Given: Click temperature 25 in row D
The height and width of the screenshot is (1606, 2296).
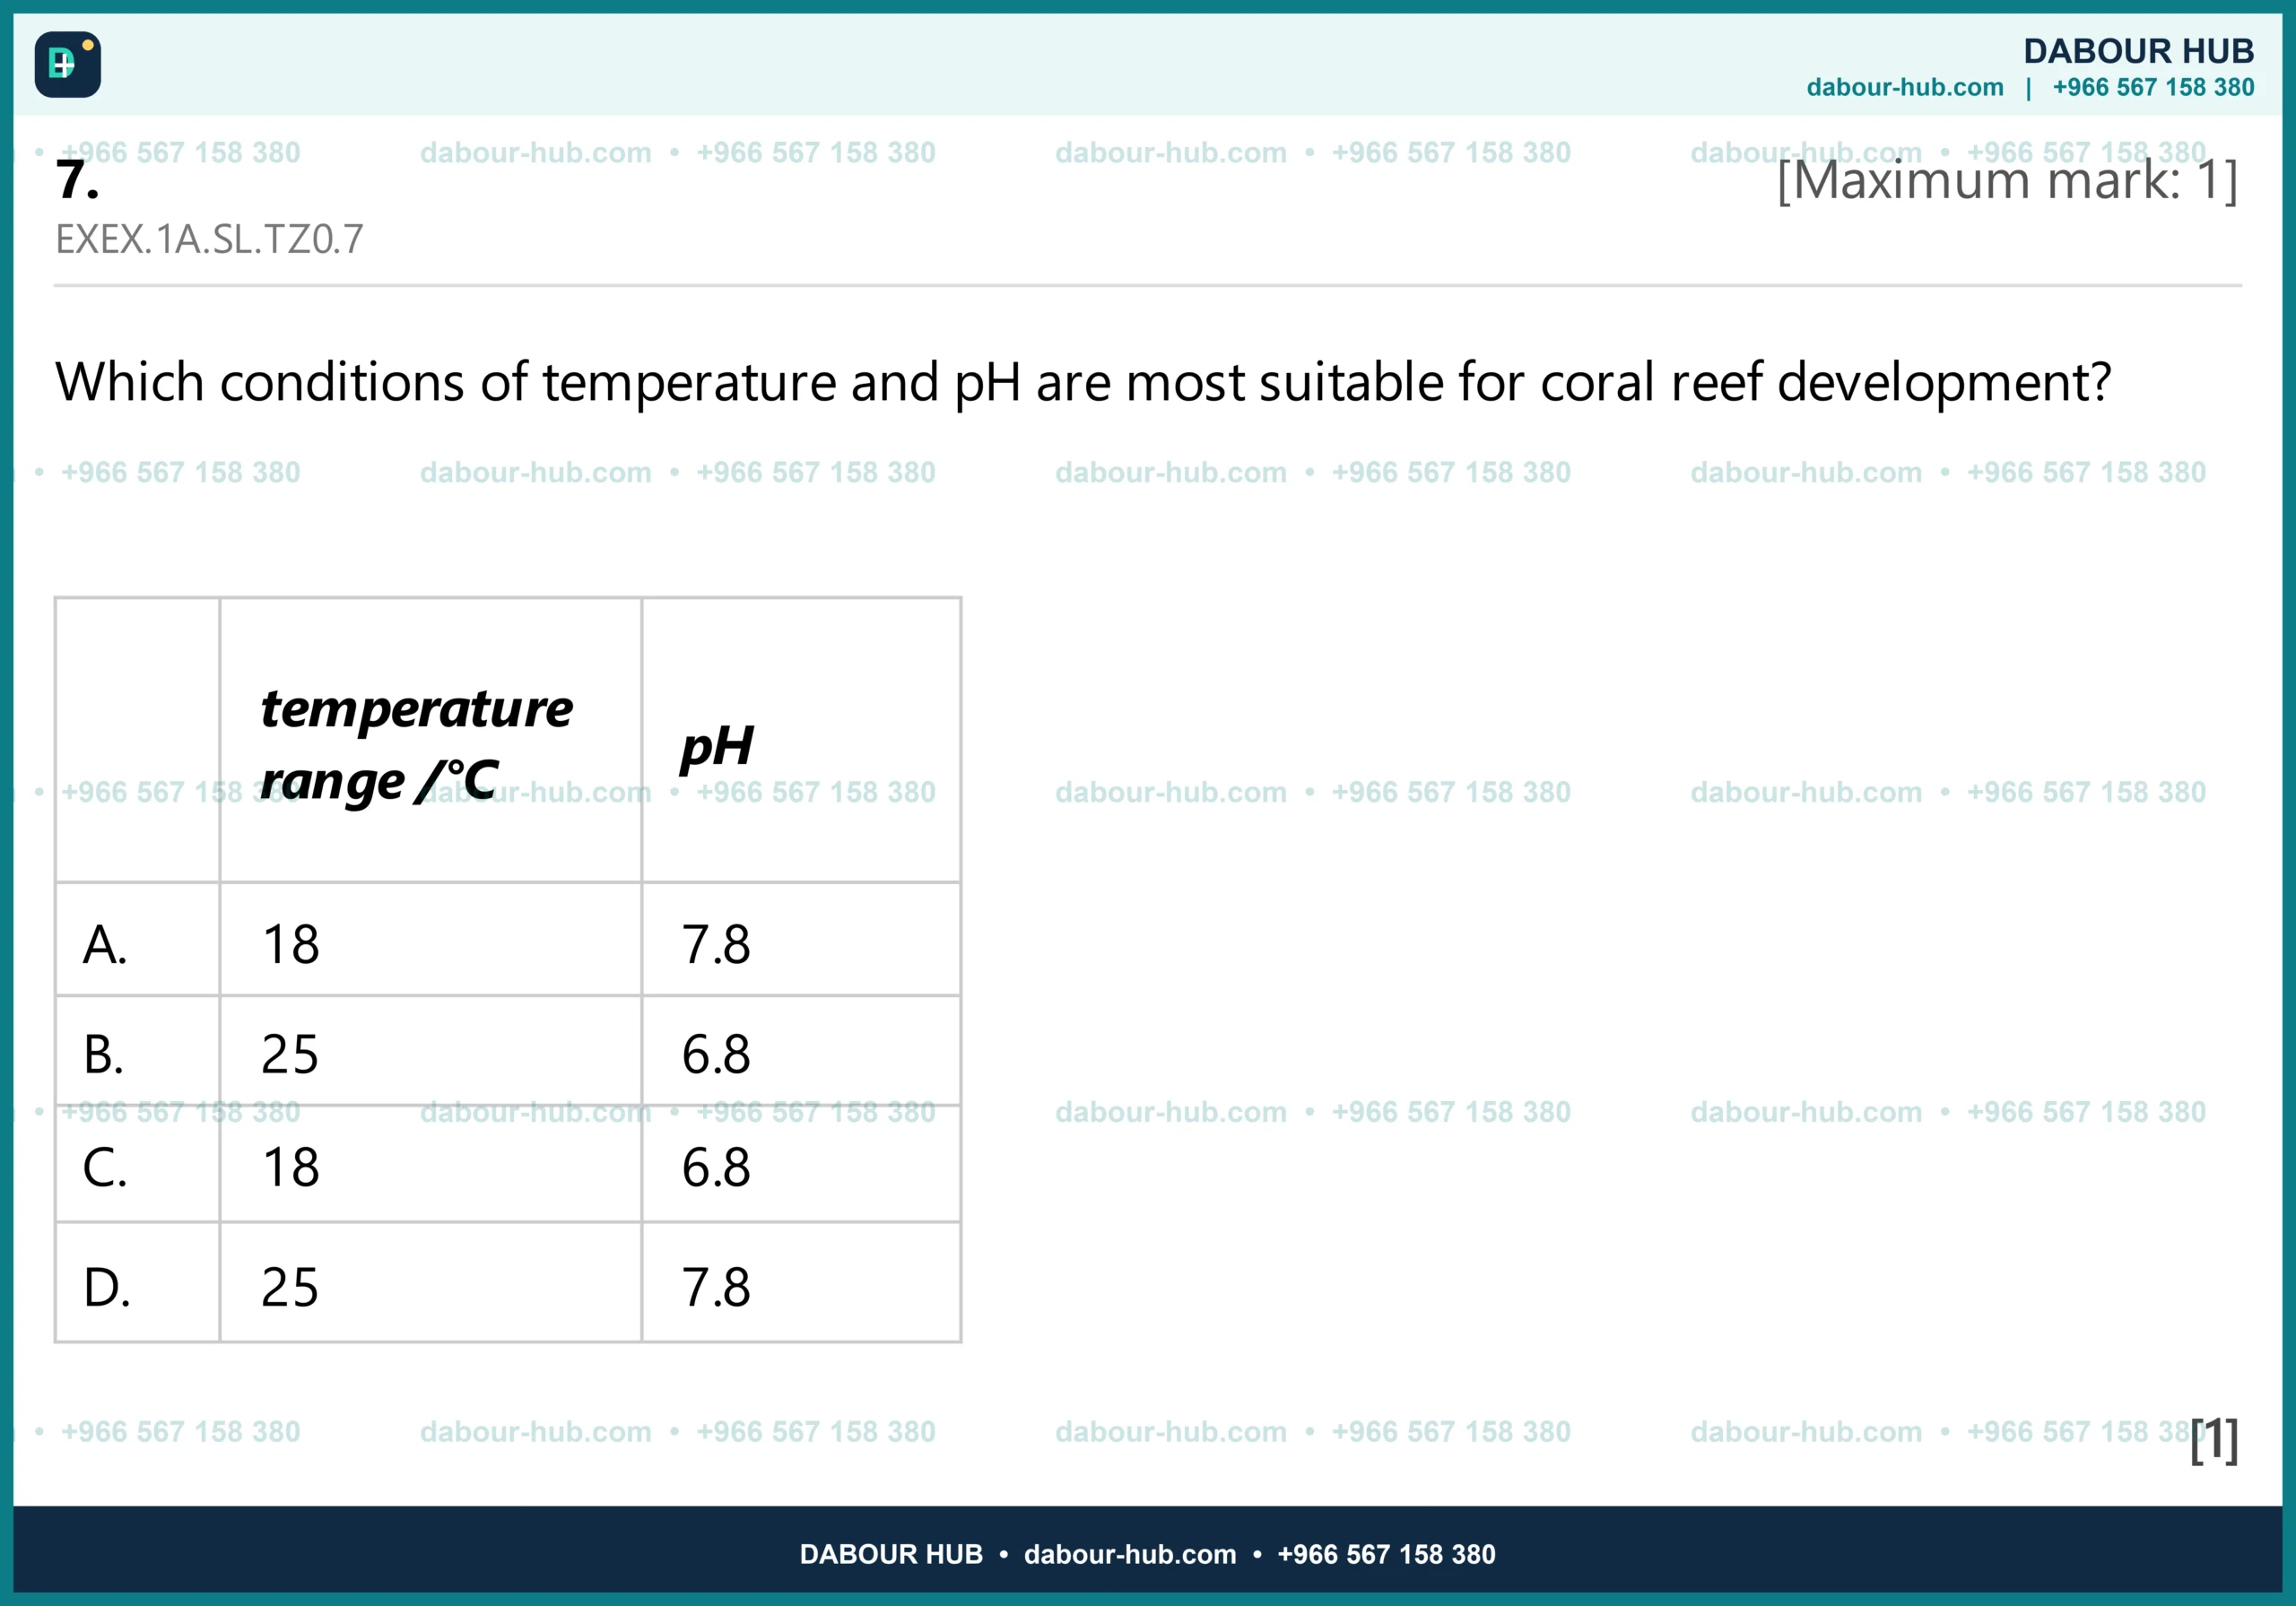Looking at the screenshot, I should click(x=290, y=1287).
